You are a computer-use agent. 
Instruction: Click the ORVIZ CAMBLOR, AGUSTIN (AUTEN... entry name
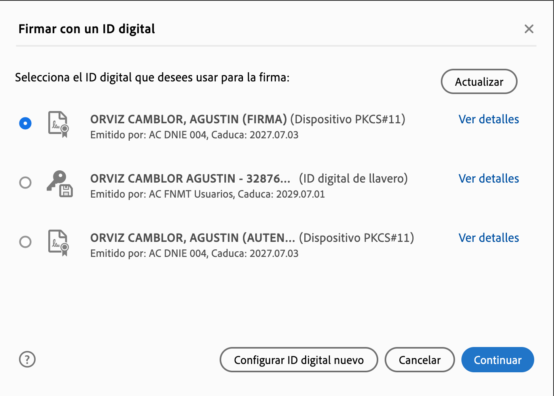click(x=193, y=238)
